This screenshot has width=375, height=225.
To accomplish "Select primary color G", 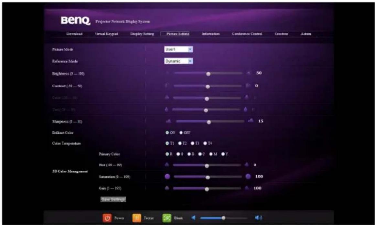I will 178,154.
